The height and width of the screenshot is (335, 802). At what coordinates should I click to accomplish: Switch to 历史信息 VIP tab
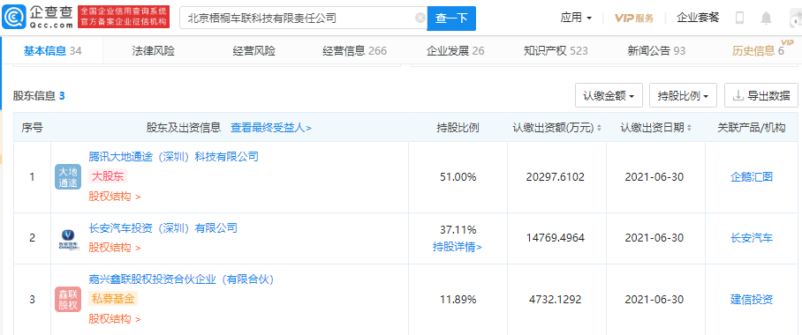click(x=758, y=50)
